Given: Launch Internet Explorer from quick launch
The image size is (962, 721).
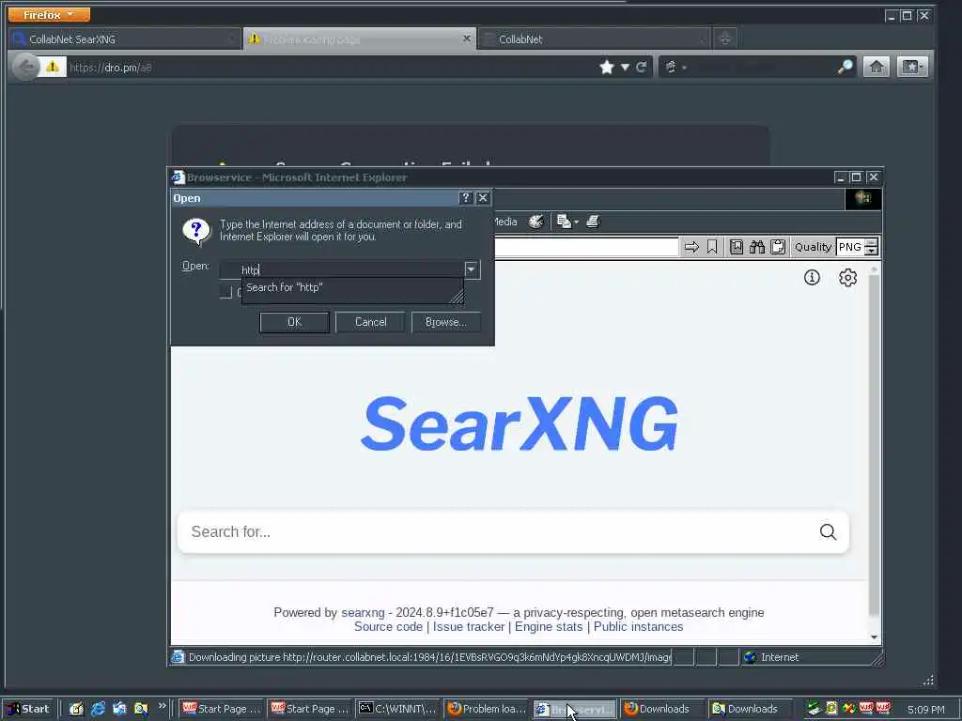Looking at the screenshot, I should (x=98, y=709).
